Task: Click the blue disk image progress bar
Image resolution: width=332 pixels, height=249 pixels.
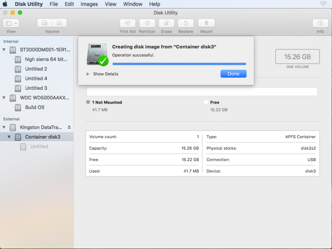Action: tap(179, 64)
